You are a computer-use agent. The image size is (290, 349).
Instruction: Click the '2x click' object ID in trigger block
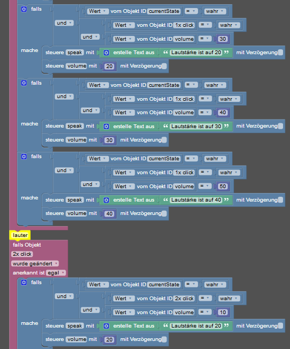click(x=22, y=254)
